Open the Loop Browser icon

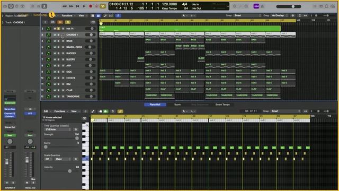click(x=327, y=6)
